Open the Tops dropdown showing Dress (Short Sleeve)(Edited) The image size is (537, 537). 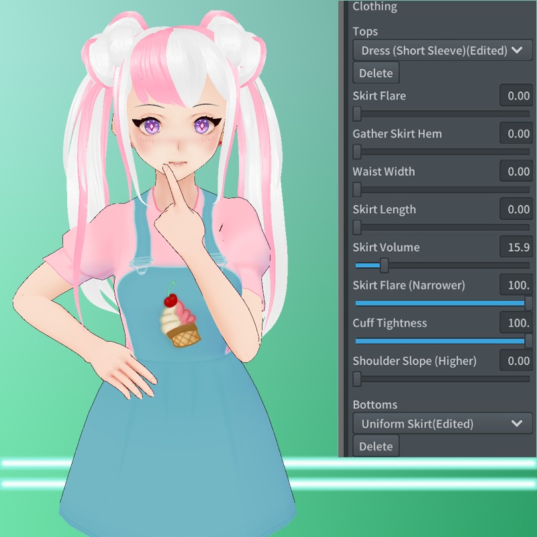(440, 50)
